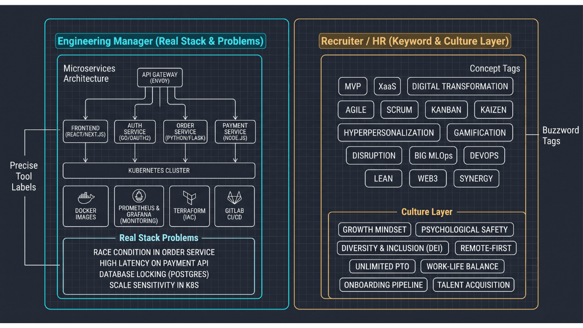Select the Auth Service (Go/OAuth2) box
The height and width of the screenshot is (328, 583).
[x=135, y=131]
